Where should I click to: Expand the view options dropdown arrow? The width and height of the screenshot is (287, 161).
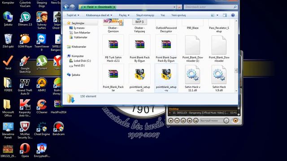tap(217, 15)
